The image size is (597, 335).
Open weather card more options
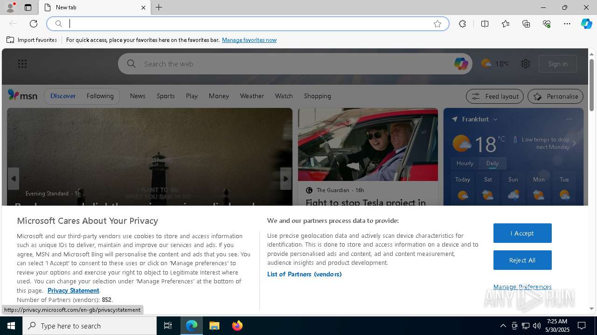tap(569, 119)
